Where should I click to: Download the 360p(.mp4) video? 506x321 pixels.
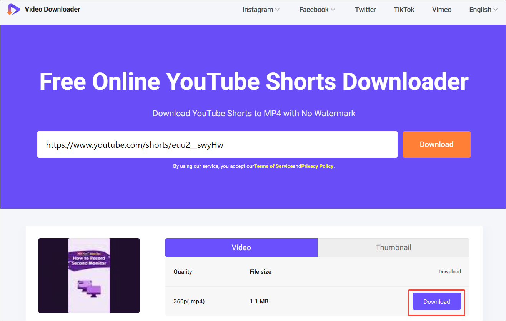[x=437, y=301]
